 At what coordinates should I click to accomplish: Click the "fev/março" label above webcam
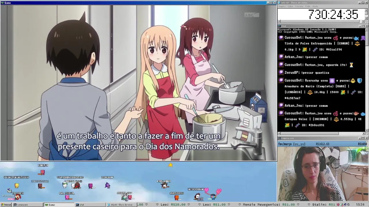coord(285,144)
